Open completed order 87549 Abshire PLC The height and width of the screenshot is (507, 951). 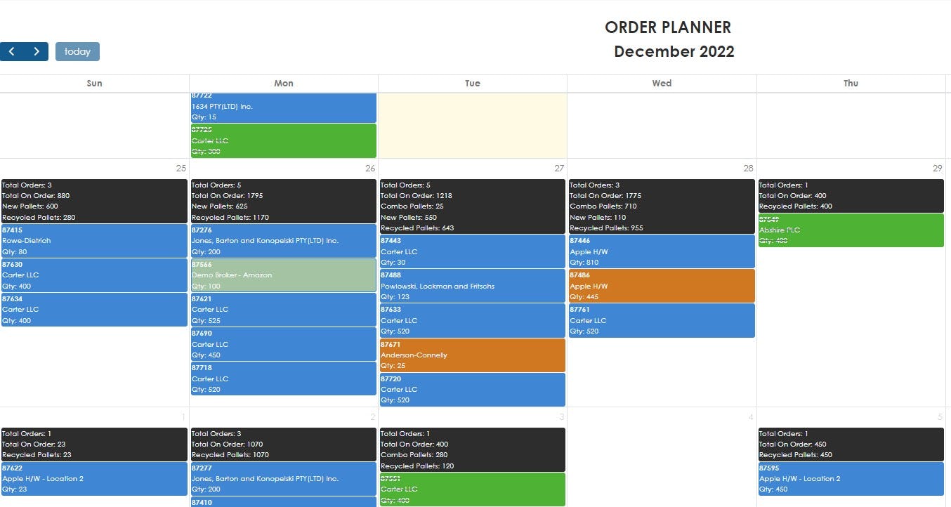point(851,230)
